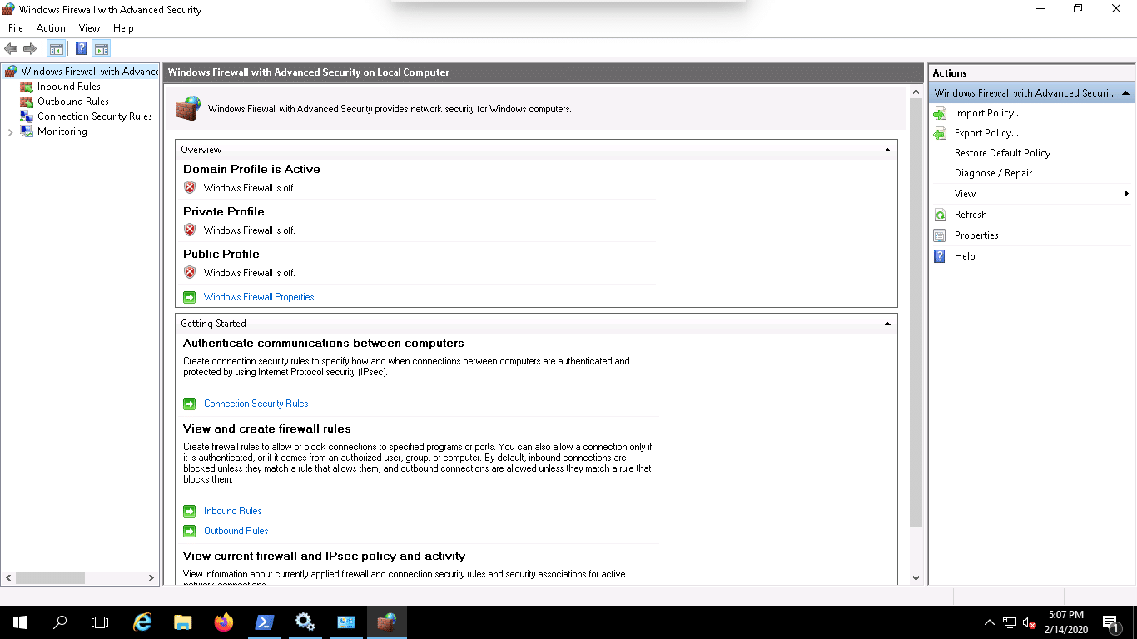Viewport: 1137px width, 639px height.
Task: Click the main pane scroll-up arrow
Action: (x=916, y=92)
